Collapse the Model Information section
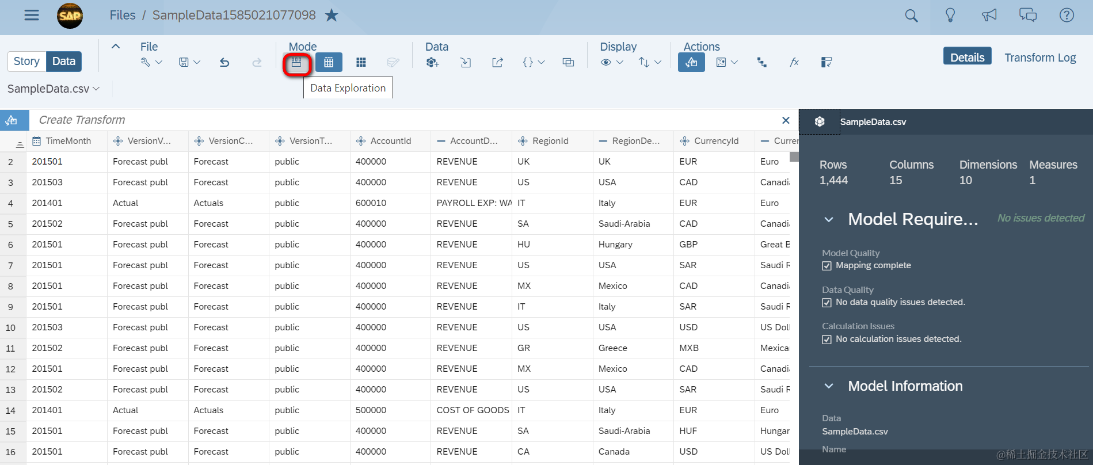1093x465 pixels. [x=828, y=386]
